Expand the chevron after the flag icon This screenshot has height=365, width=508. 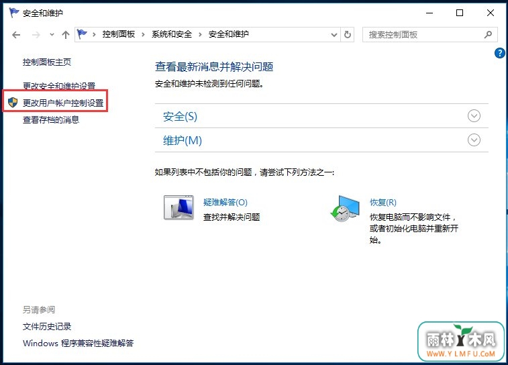click(x=94, y=34)
